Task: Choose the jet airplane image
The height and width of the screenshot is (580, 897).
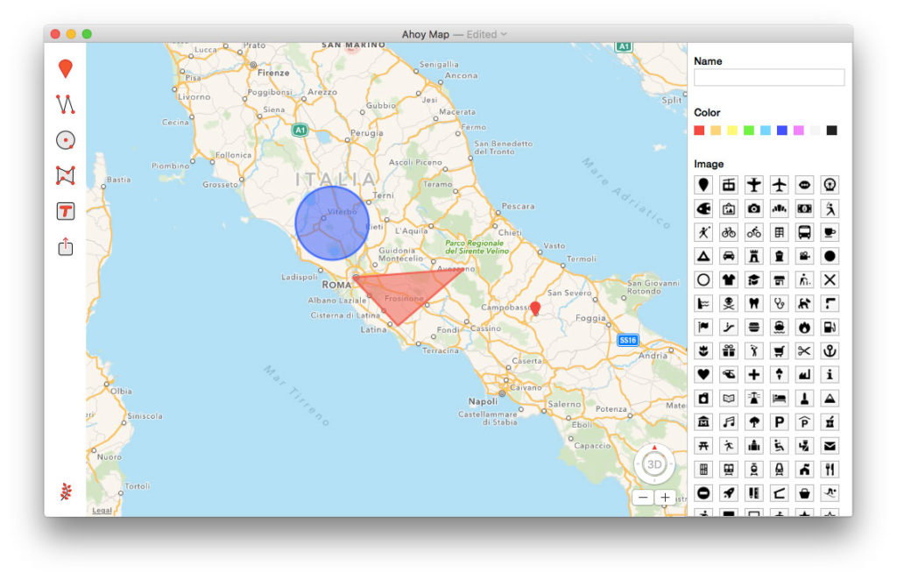Action: click(779, 185)
